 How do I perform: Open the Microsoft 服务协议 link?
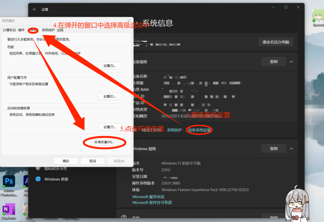point(148,197)
